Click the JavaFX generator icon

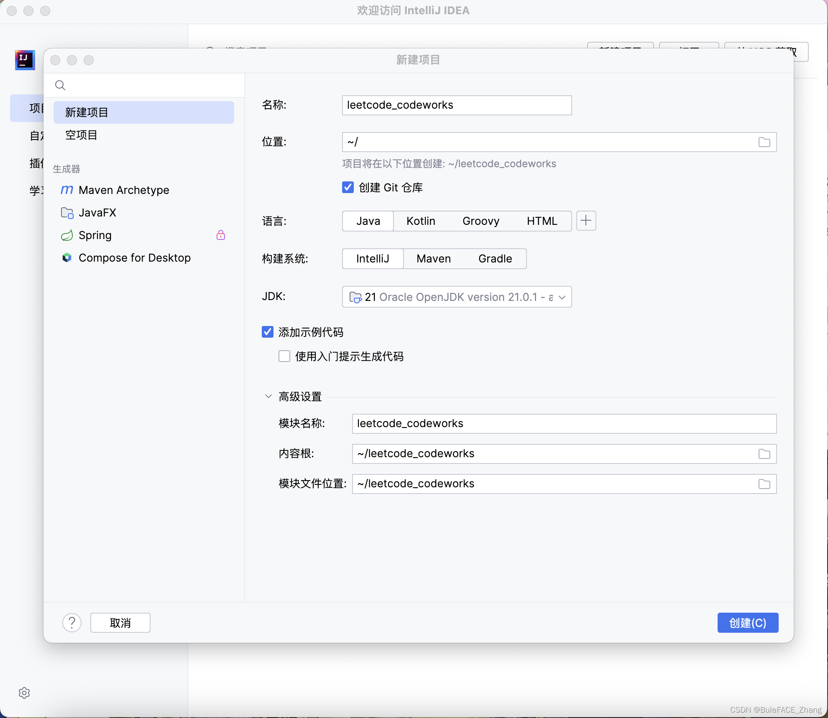pyautogui.click(x=67, y=213)
